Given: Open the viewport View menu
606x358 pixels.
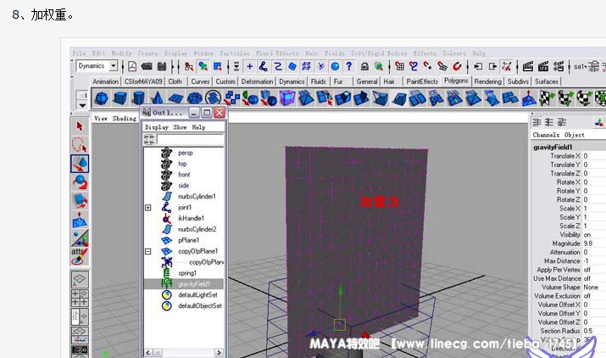Looking at the screenshot, I should 101,119.
